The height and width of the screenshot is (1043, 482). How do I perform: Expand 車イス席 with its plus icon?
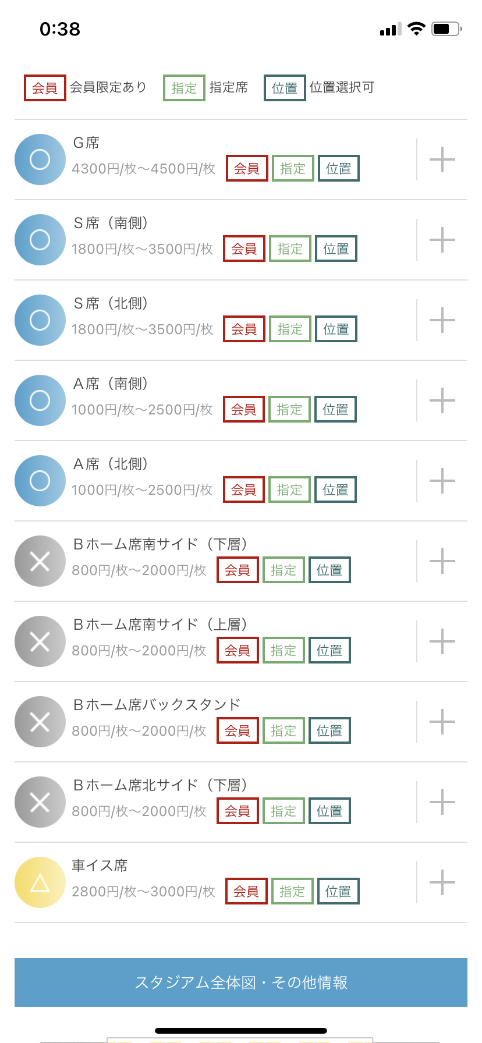point(442,882)
